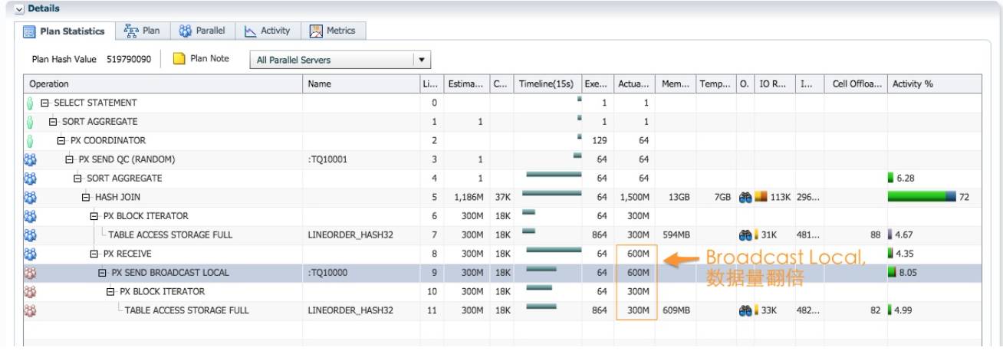Click parallel server icon on HASH JOIN row
1003x354 pixels.
click(31, 198)
